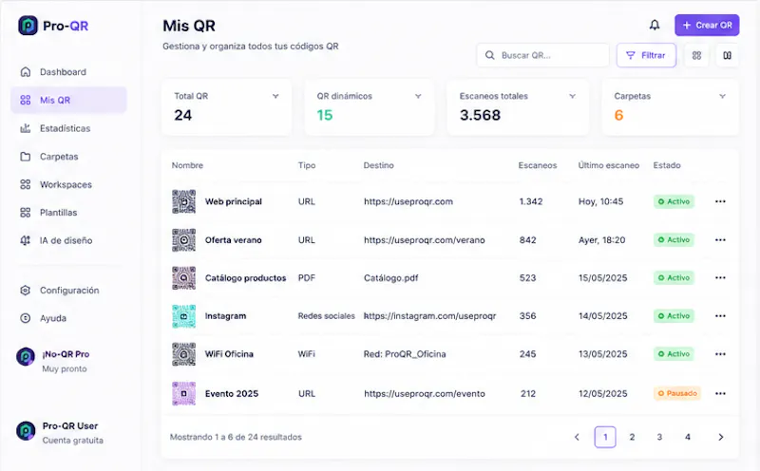Image resolution: width=760 pixels, height=471 pixels.
Task: Open more options for Web principal
Action: [720, 201]
